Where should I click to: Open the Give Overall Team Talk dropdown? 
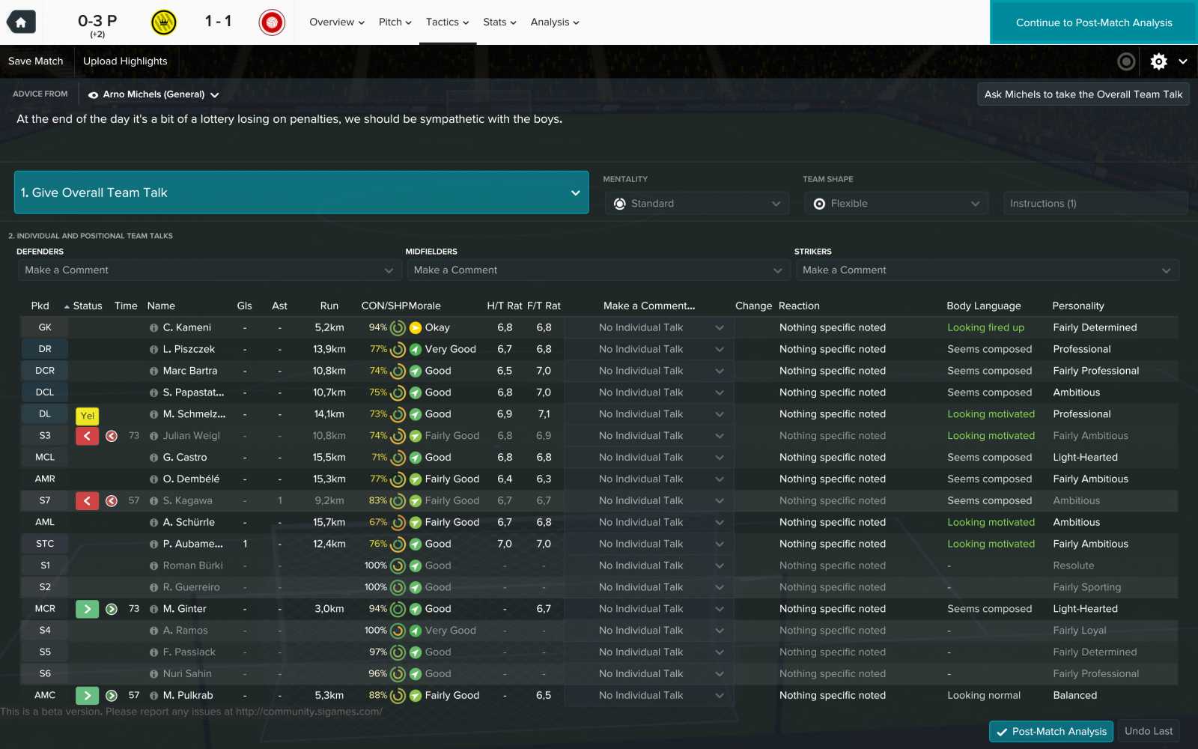[302, 192]
